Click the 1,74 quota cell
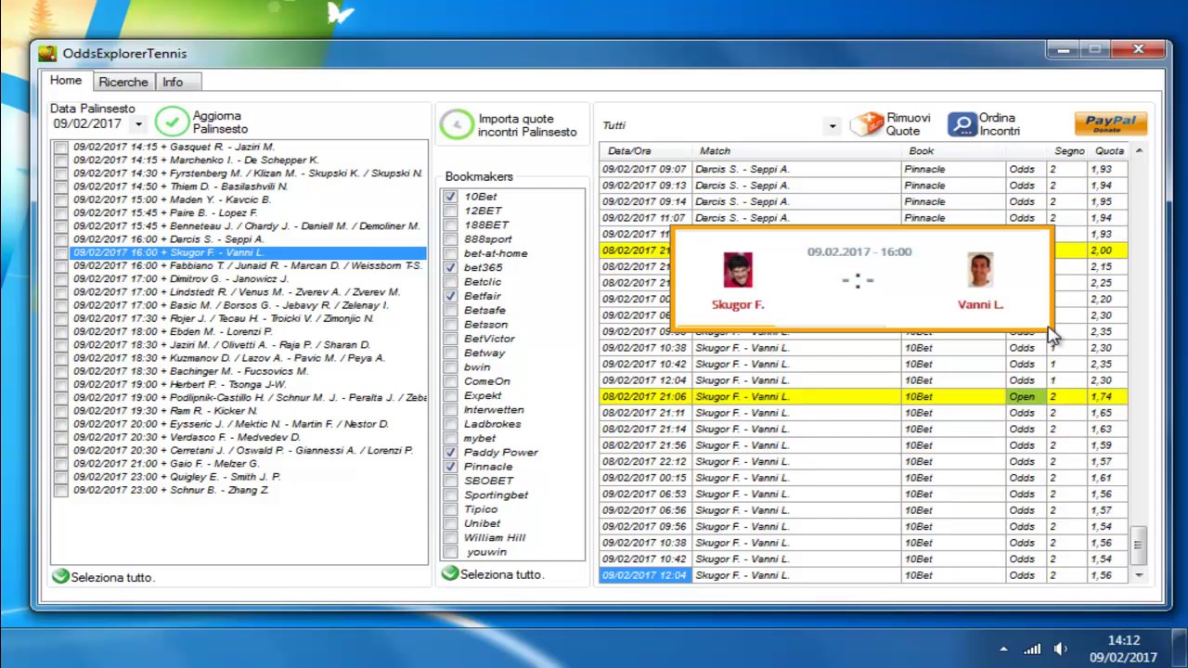 (1107, 396)
